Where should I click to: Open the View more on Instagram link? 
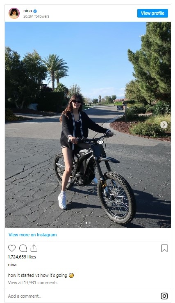(x=32, y=235)
